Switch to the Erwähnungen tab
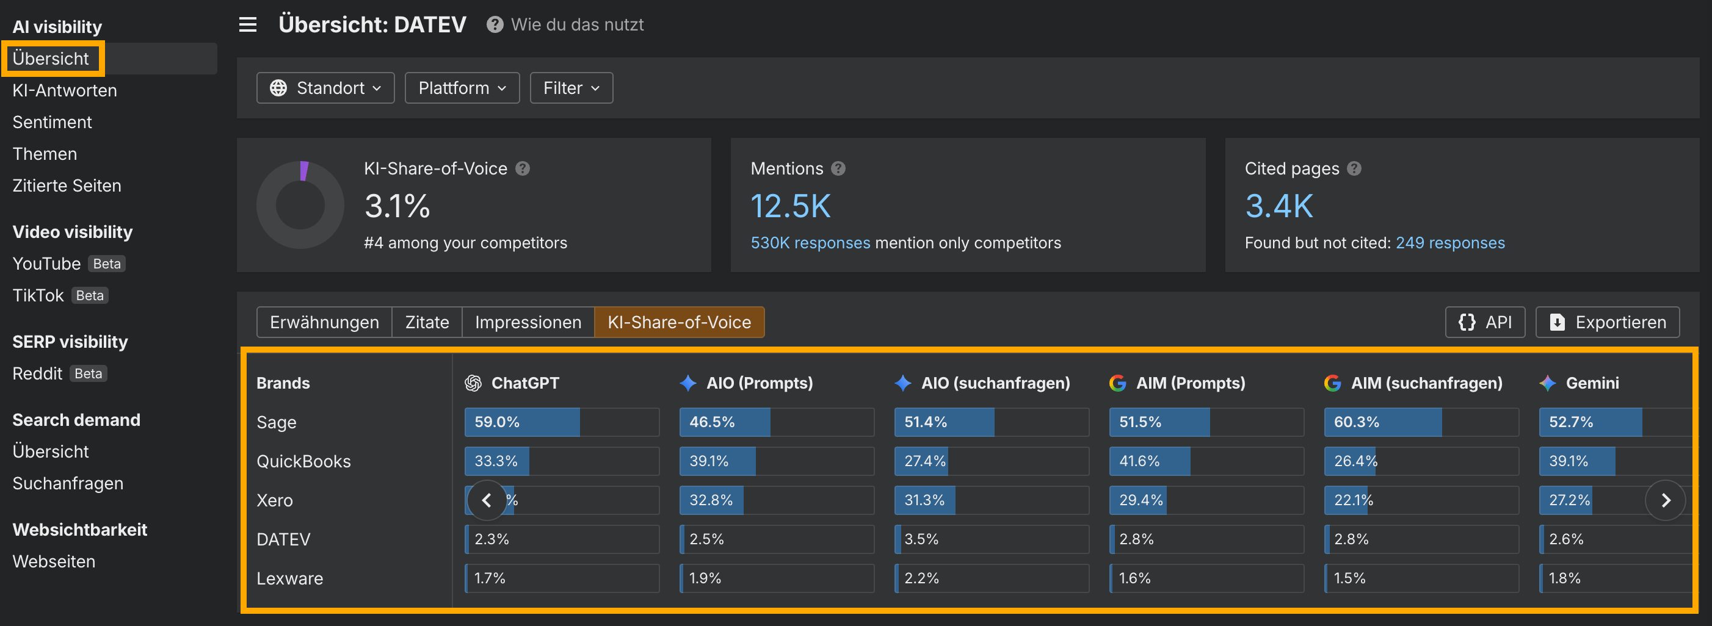Screen dimensions: 1712x626 [x=324, y=322]
